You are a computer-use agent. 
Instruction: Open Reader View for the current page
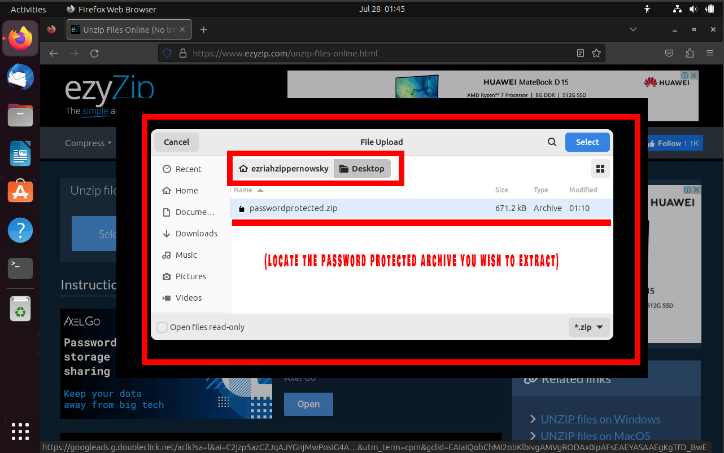click(580, 52)
